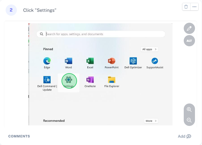Screen dimensions: 202x145
Task: Open File Explorer from the pinned apps
Action: tap(112, 82)
